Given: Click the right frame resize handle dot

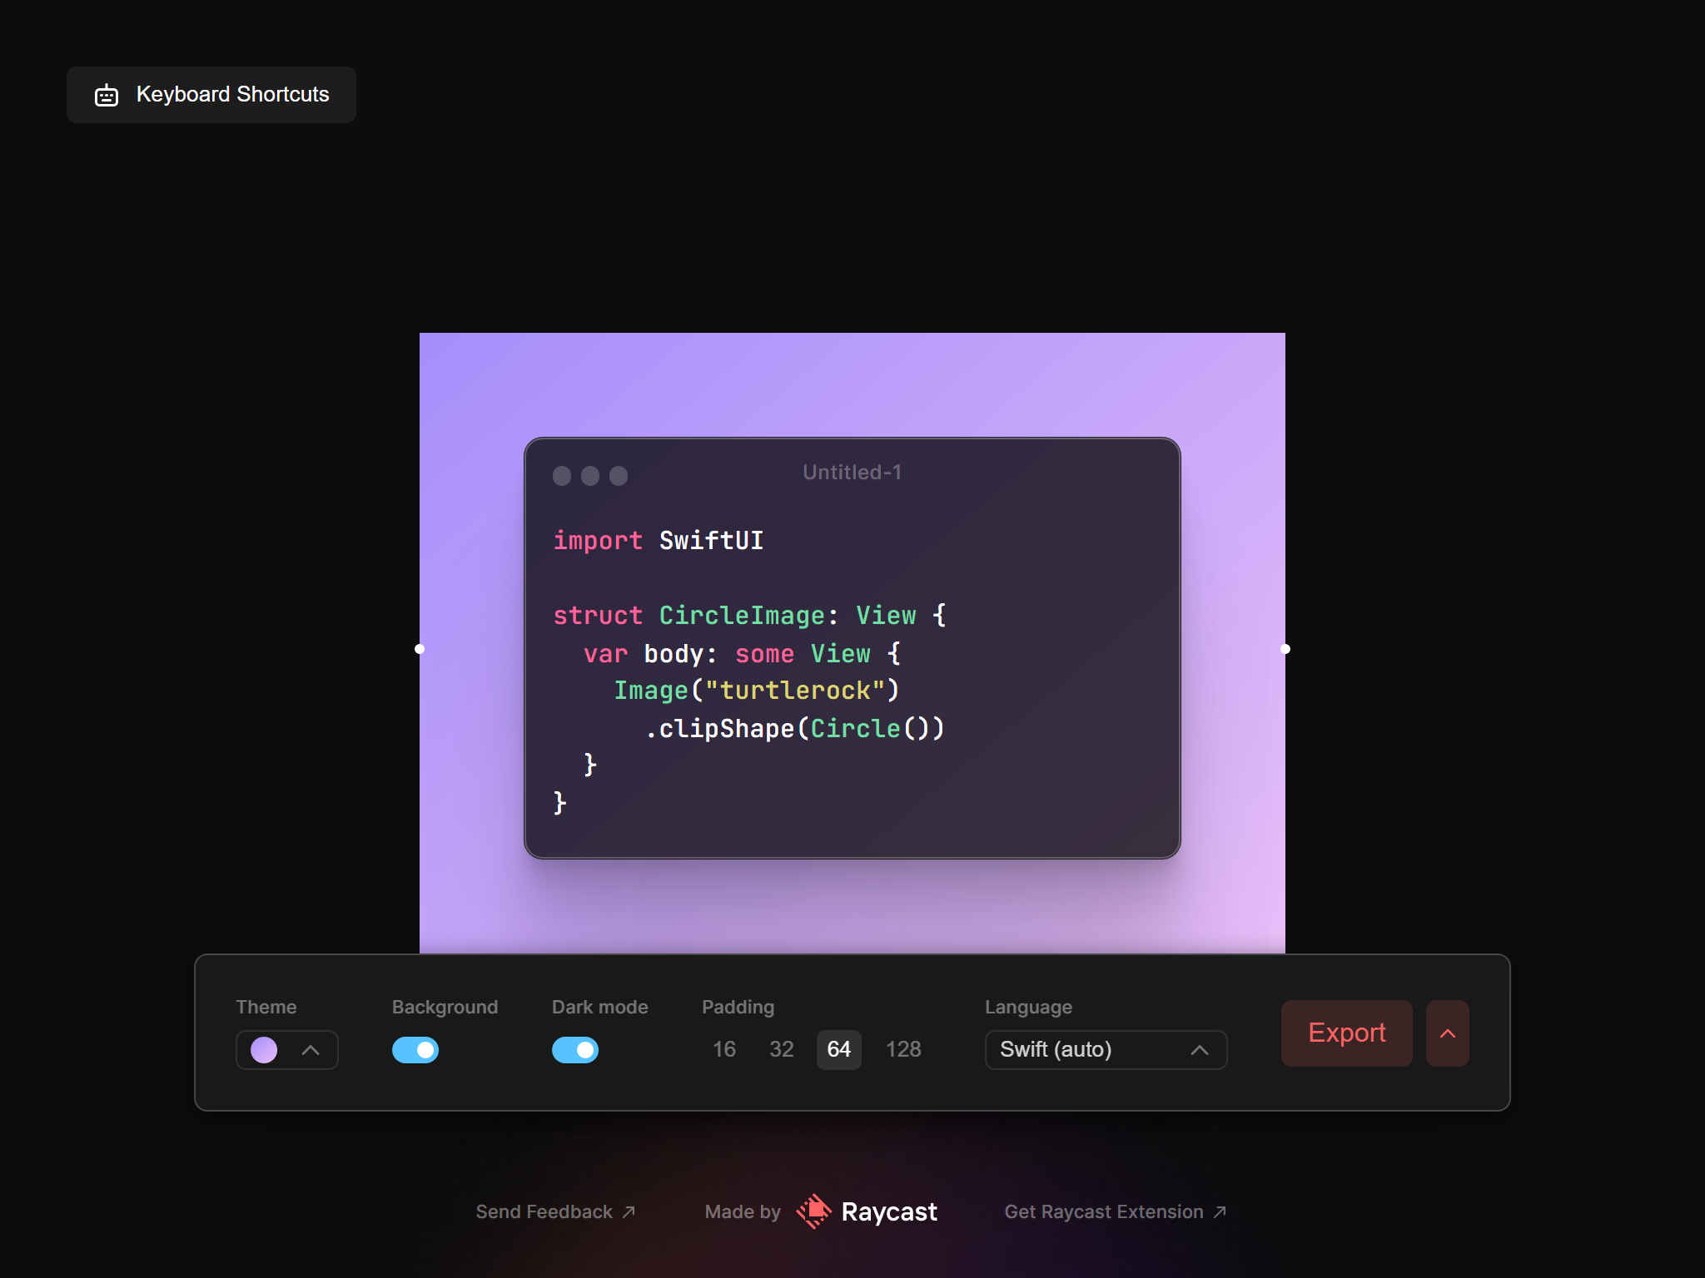Looking at the screenshot, I should point(1285,649).
